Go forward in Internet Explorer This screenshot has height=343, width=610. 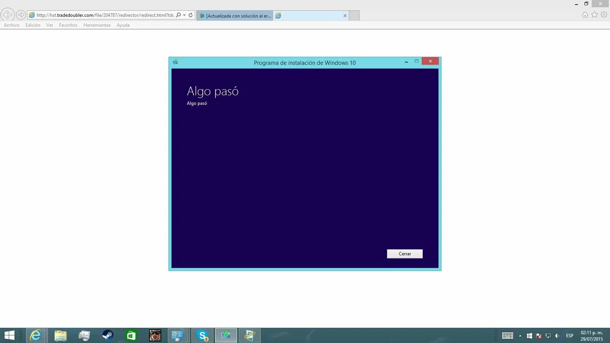tap(21, 15)
